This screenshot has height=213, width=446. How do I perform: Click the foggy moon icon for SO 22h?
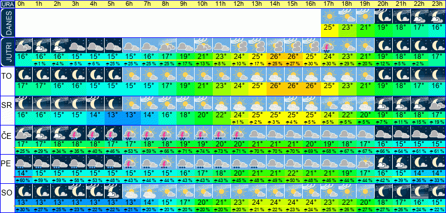pyautogui.click(x=419, y=191)
